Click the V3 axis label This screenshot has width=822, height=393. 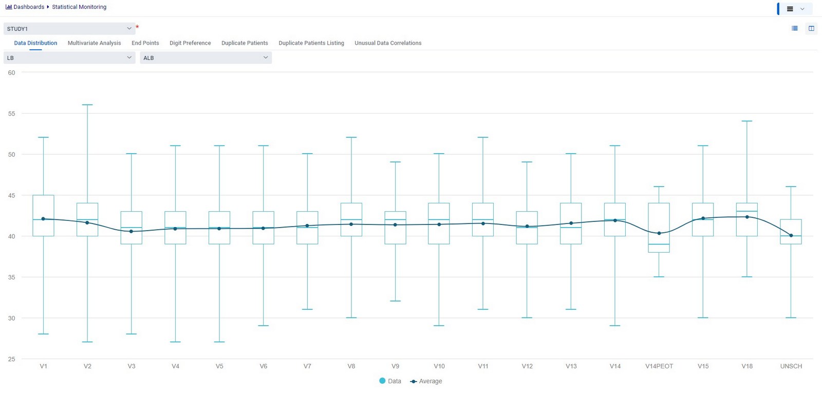132,366
